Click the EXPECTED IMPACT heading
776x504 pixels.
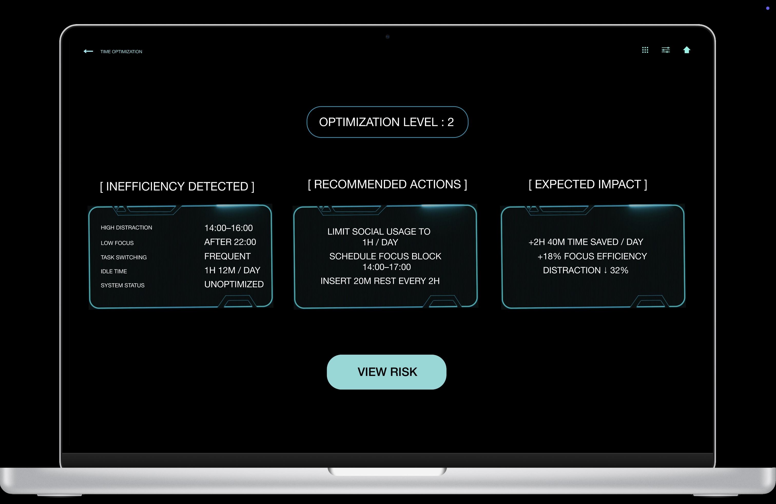coord(588,184)
